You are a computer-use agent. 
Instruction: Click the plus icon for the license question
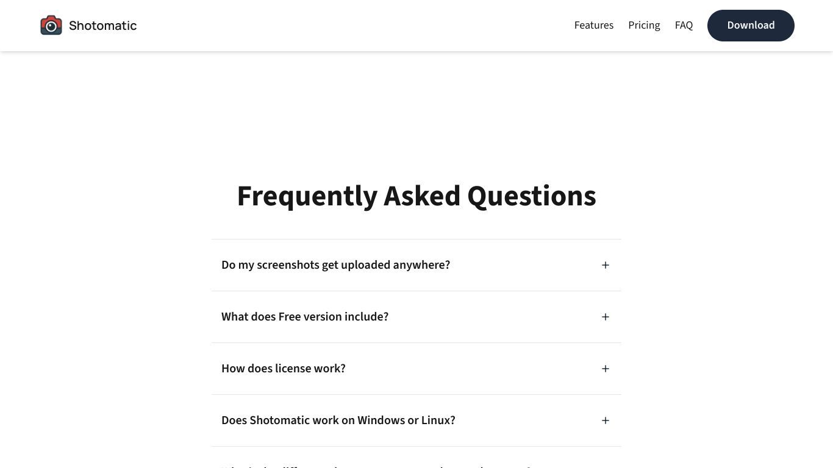(x=606, y=369)
